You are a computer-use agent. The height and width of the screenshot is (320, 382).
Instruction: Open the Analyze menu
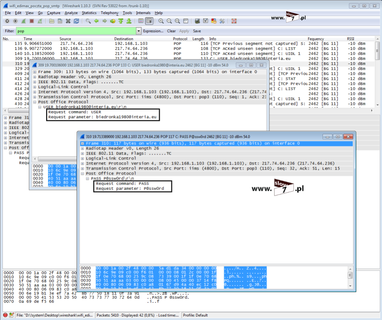coord(71,13)
